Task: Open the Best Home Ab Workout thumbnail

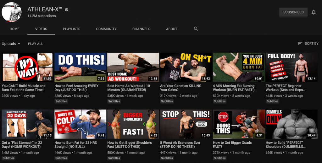Action: pos(133,67)
